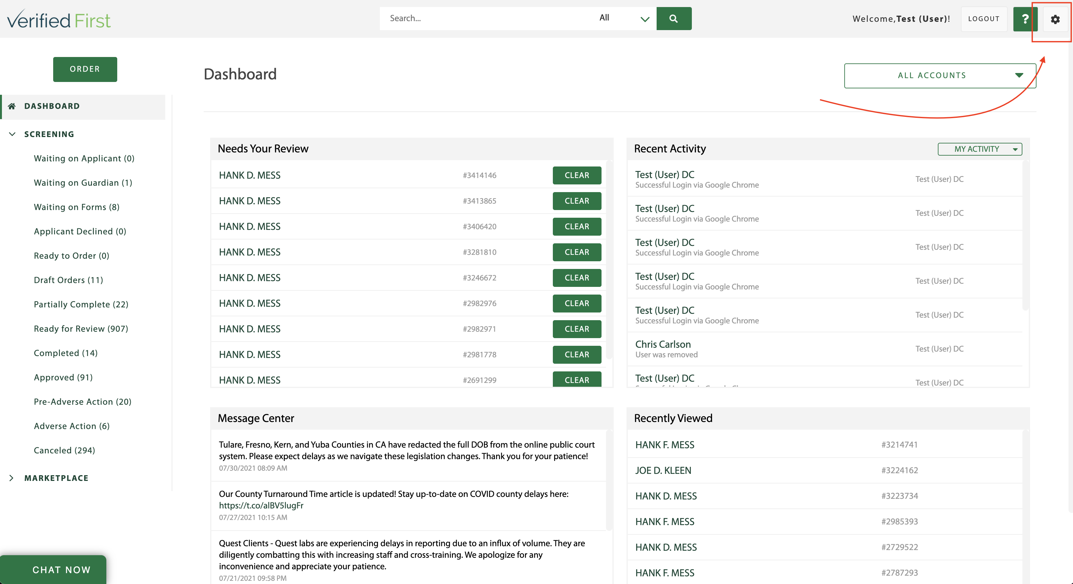Click the Chris Carlson activity entry
The image size is (1073, 584).
tap(825, 349)
